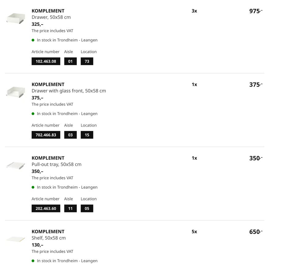Open Pull-out tray, 50x58 cm product link
Image resolution: width=295 pixels, height=264 pixels.
tap(56, 164)
